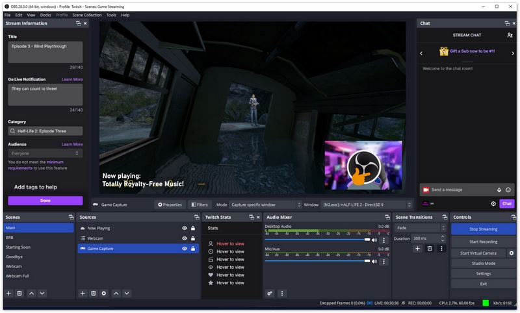Toggle visibility of Webcam source

point(185,238)
